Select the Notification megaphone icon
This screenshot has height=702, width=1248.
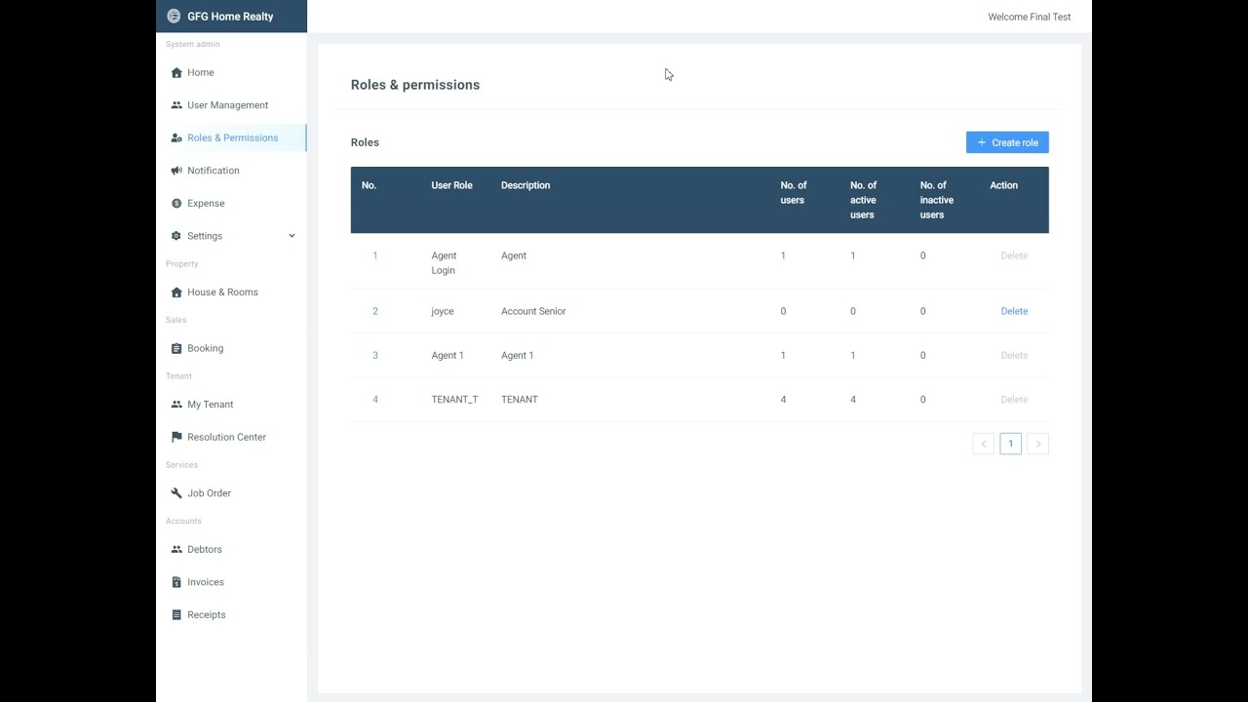click(x=176, y=171)
